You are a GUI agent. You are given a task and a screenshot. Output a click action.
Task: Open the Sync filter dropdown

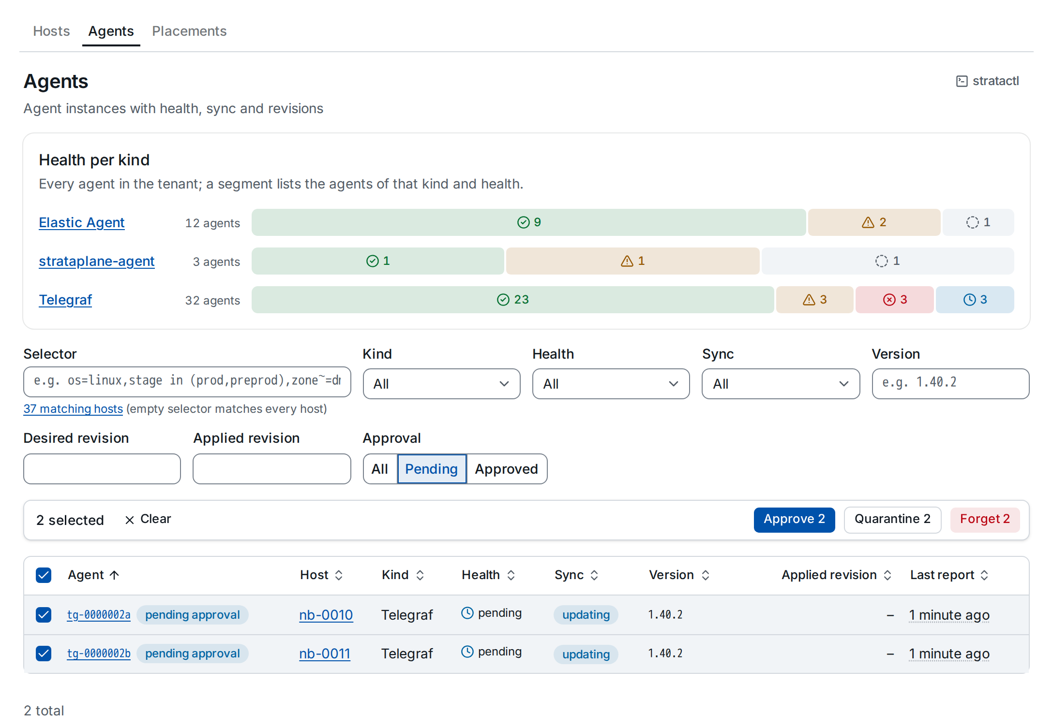click(781, 384)
